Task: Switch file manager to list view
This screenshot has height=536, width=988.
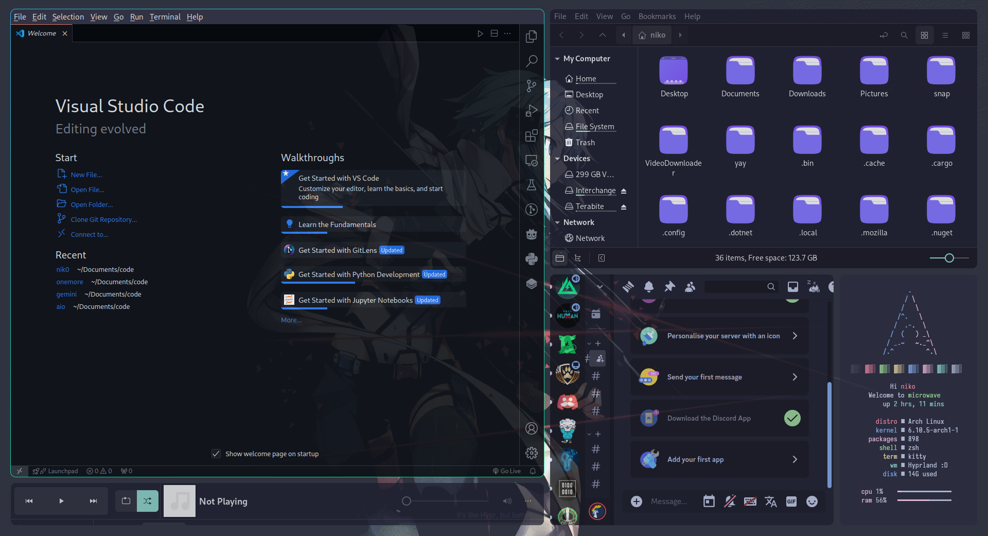Action: 945,35
